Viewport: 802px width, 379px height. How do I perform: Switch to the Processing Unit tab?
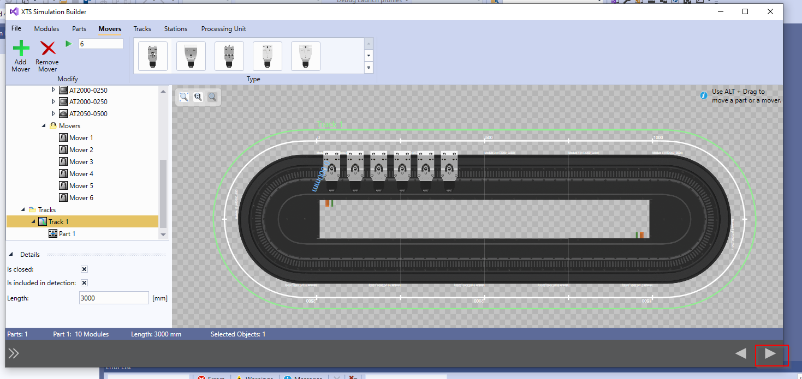pos(223,29)
